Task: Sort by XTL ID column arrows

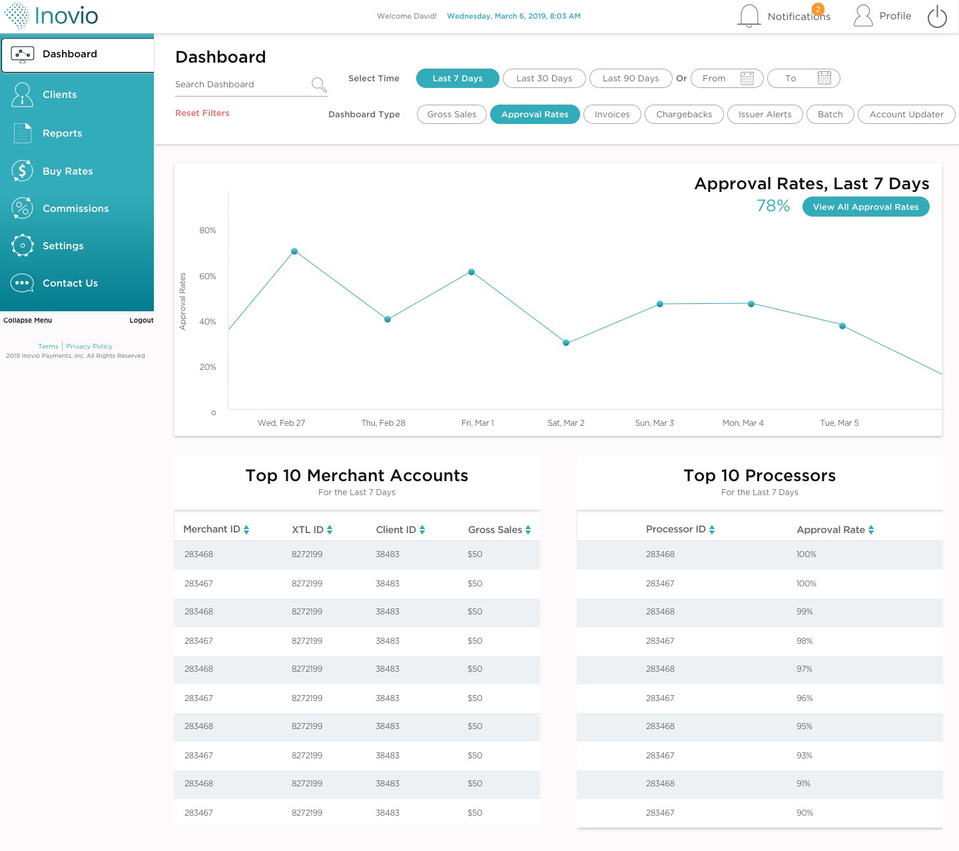Action: click(x=330, y=530)
